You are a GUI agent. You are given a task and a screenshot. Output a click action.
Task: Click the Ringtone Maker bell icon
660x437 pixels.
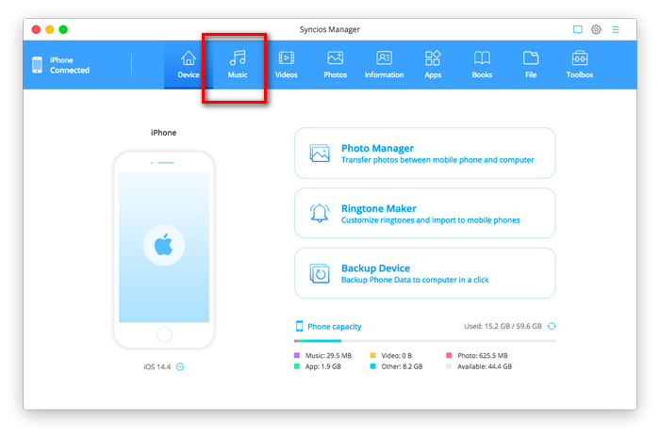320,213
